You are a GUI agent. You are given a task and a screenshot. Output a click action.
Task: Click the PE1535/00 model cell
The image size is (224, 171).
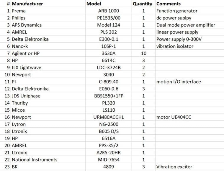coord(109,18)
